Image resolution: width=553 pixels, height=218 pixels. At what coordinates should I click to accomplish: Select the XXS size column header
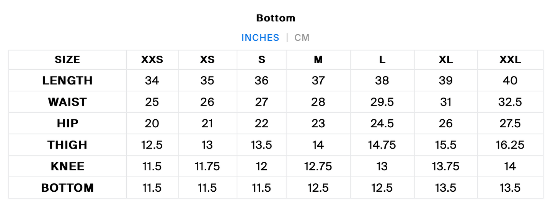point(152,60)
